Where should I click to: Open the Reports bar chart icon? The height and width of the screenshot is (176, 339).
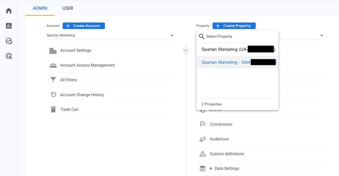(x=9, y=26)
